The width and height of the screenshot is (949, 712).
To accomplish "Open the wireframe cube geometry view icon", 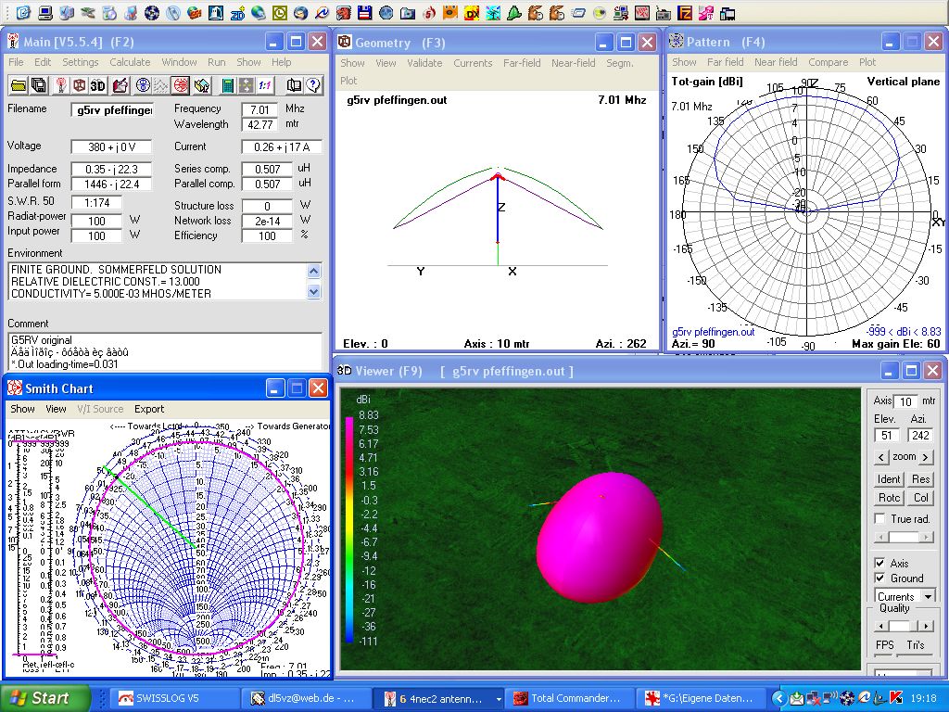I will tap(79, 85).
